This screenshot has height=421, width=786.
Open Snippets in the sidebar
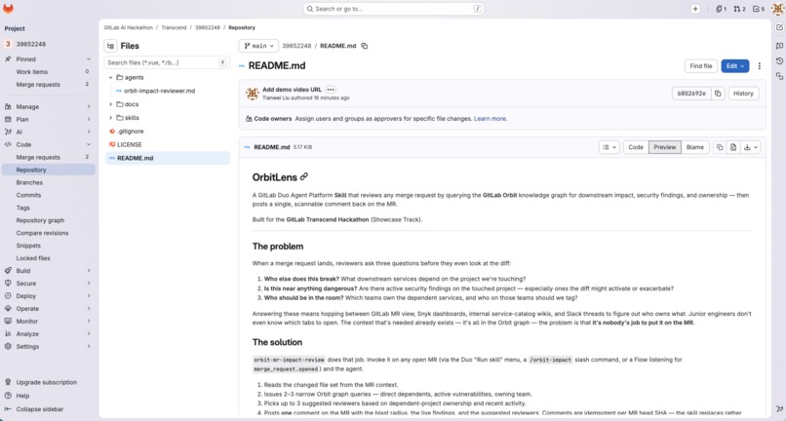48,246
